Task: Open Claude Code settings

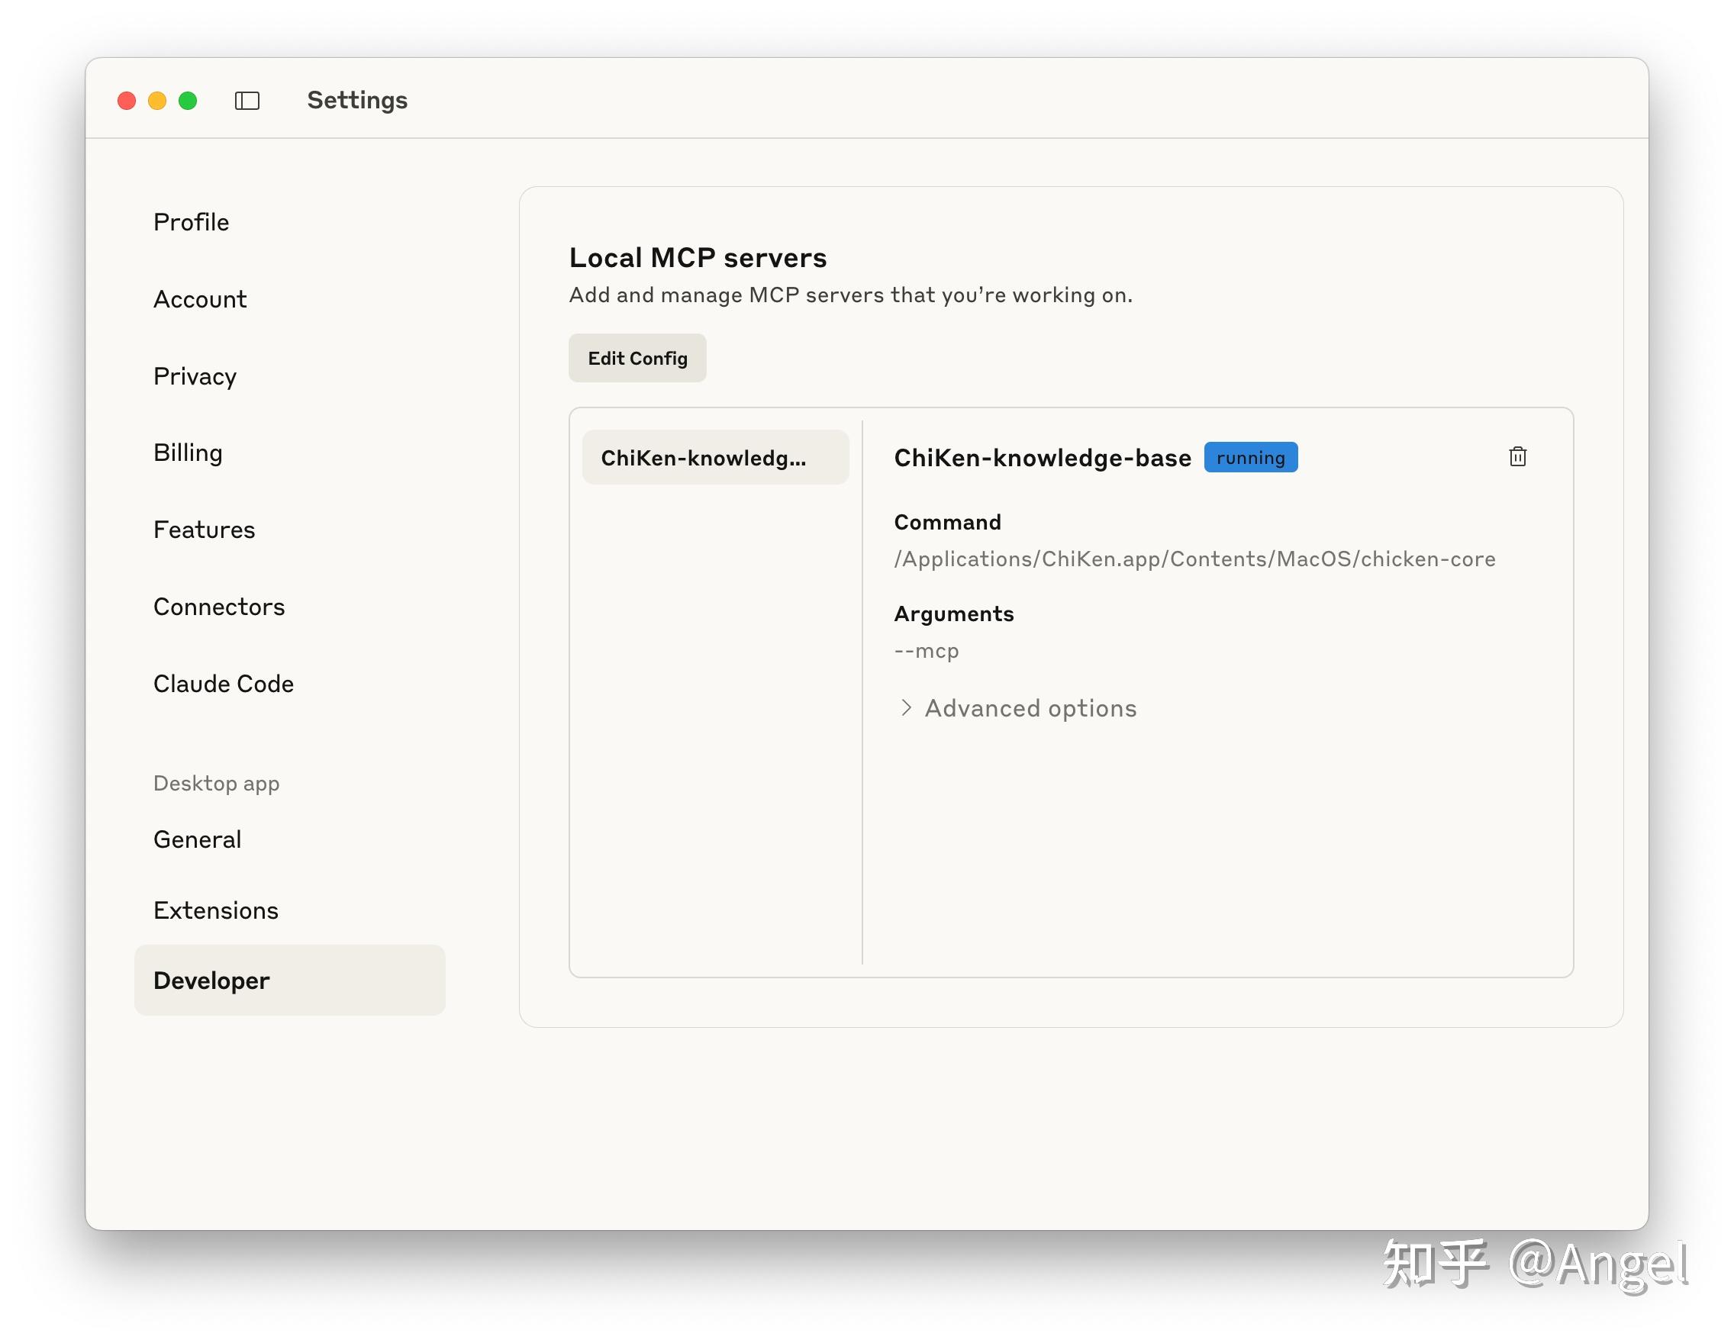Action: 224,684
